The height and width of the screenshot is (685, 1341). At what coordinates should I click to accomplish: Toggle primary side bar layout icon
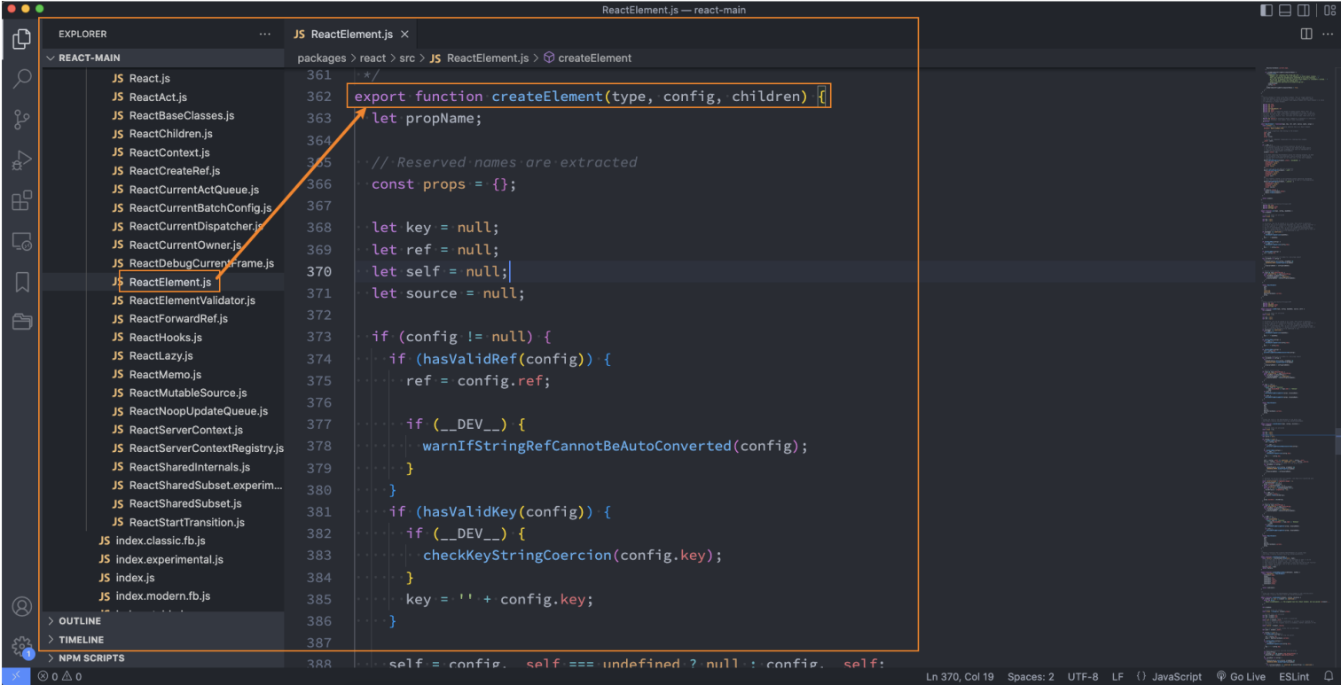click(1266, 10)
